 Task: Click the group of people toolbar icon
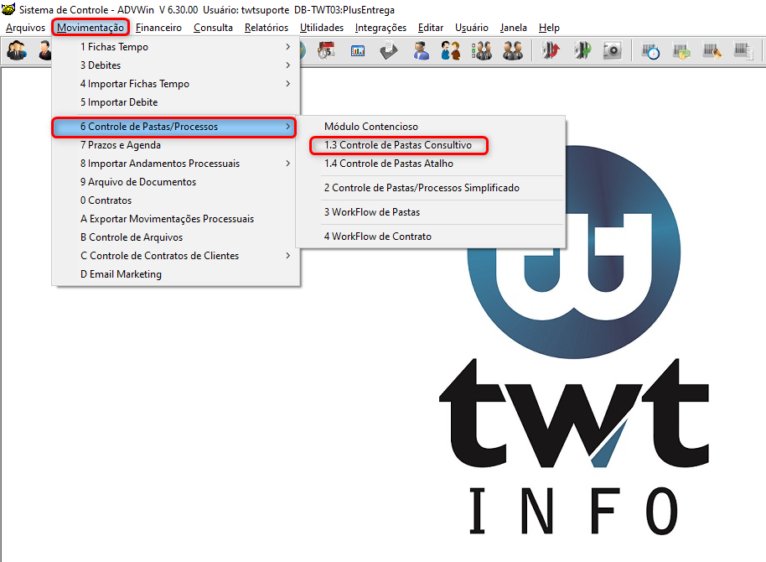tap(17, 51)
